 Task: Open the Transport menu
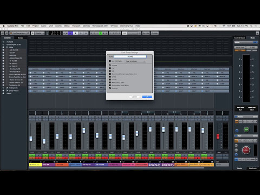(x=76, y=26)
